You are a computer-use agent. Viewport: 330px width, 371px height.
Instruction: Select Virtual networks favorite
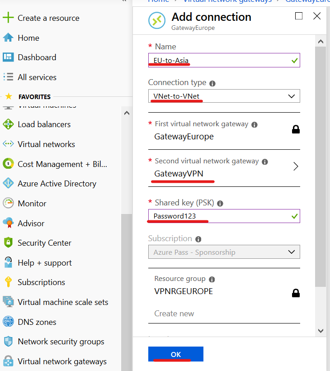(x=46, y=144)
